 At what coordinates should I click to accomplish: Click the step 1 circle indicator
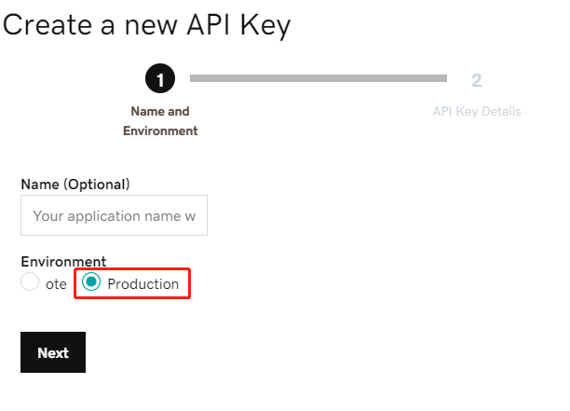coord(160,80)
